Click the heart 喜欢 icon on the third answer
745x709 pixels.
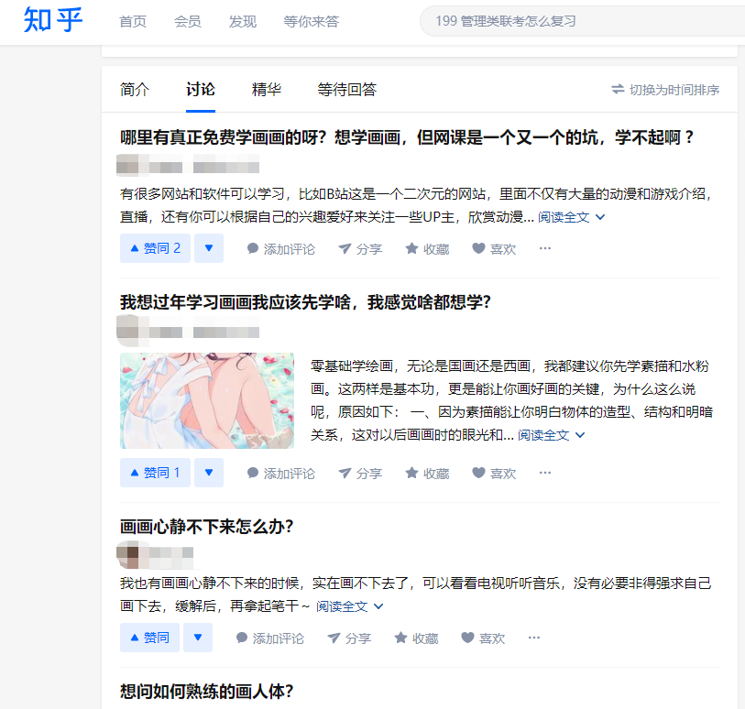click(467, 638)
